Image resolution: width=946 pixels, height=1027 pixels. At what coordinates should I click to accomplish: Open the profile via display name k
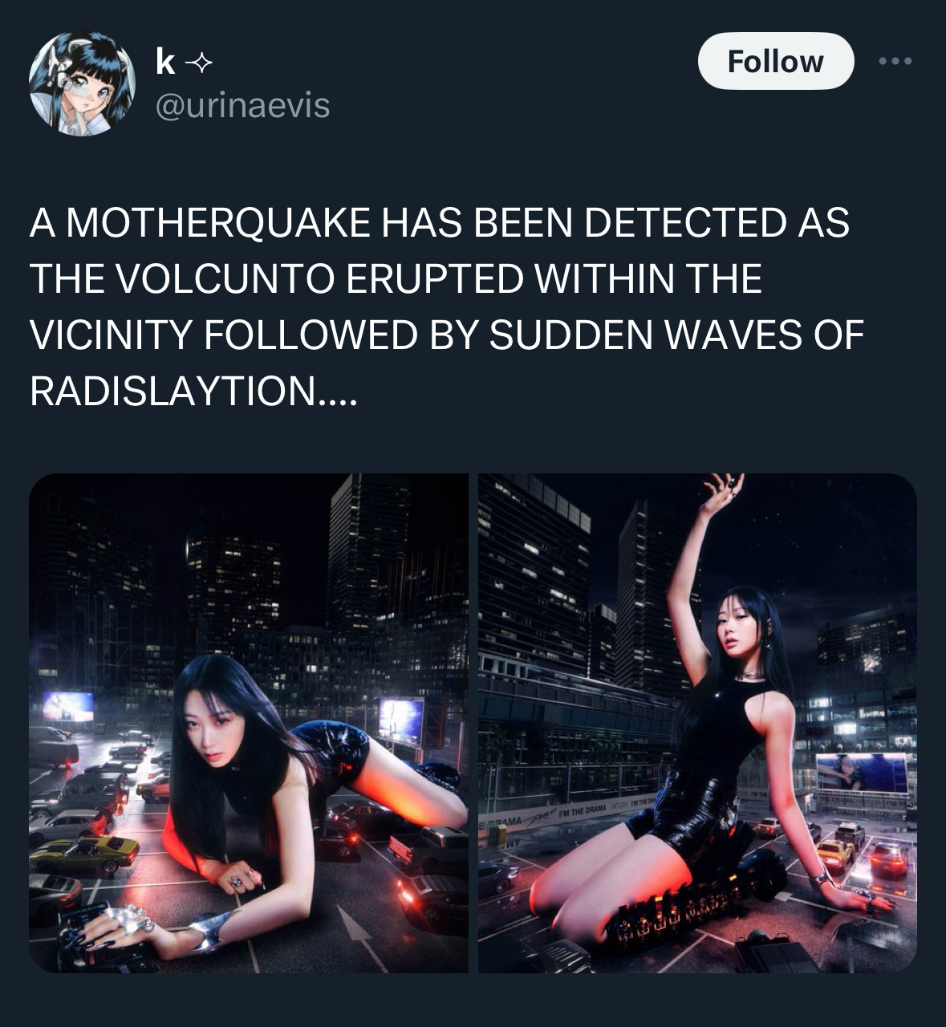pos(164,62)
